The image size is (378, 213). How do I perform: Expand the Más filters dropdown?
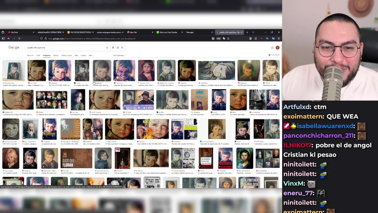pos(91,55)
